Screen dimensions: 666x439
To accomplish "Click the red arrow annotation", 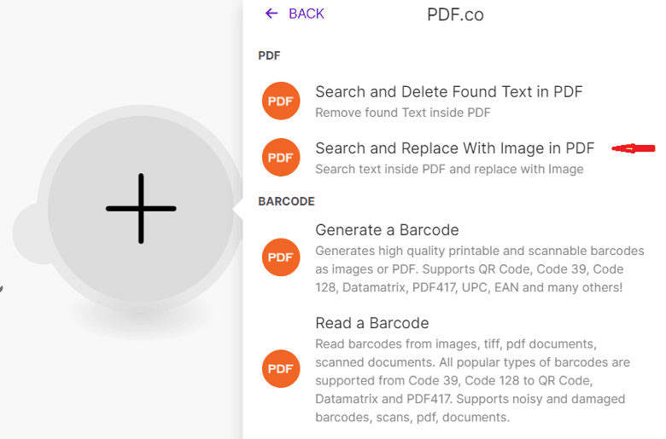I will click(x=633, y=148).
